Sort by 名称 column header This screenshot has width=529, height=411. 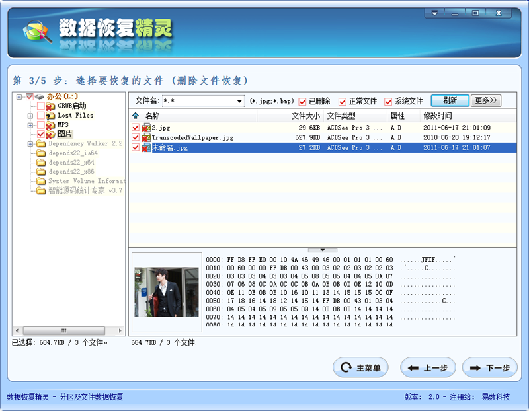(x=153, y=116)
